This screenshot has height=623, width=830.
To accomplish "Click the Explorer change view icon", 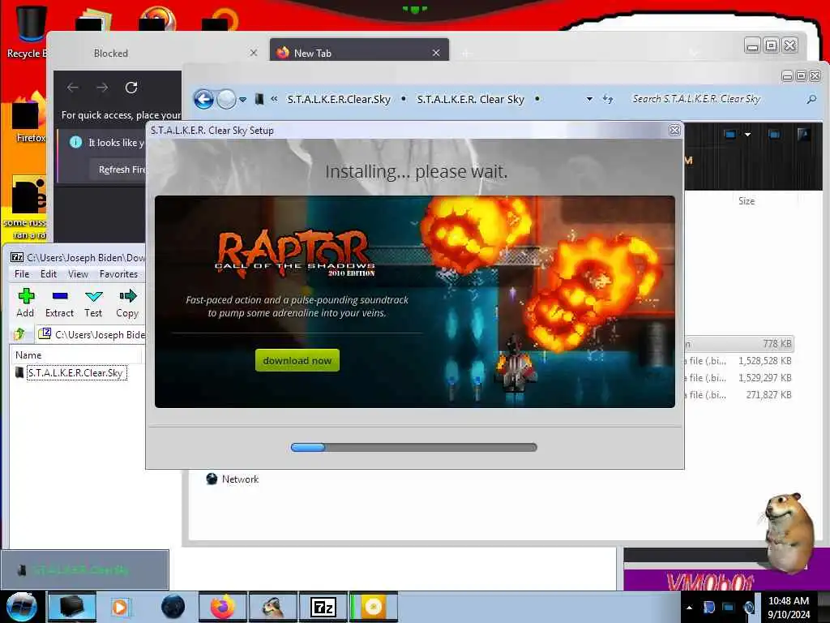I will click(730, 135).
